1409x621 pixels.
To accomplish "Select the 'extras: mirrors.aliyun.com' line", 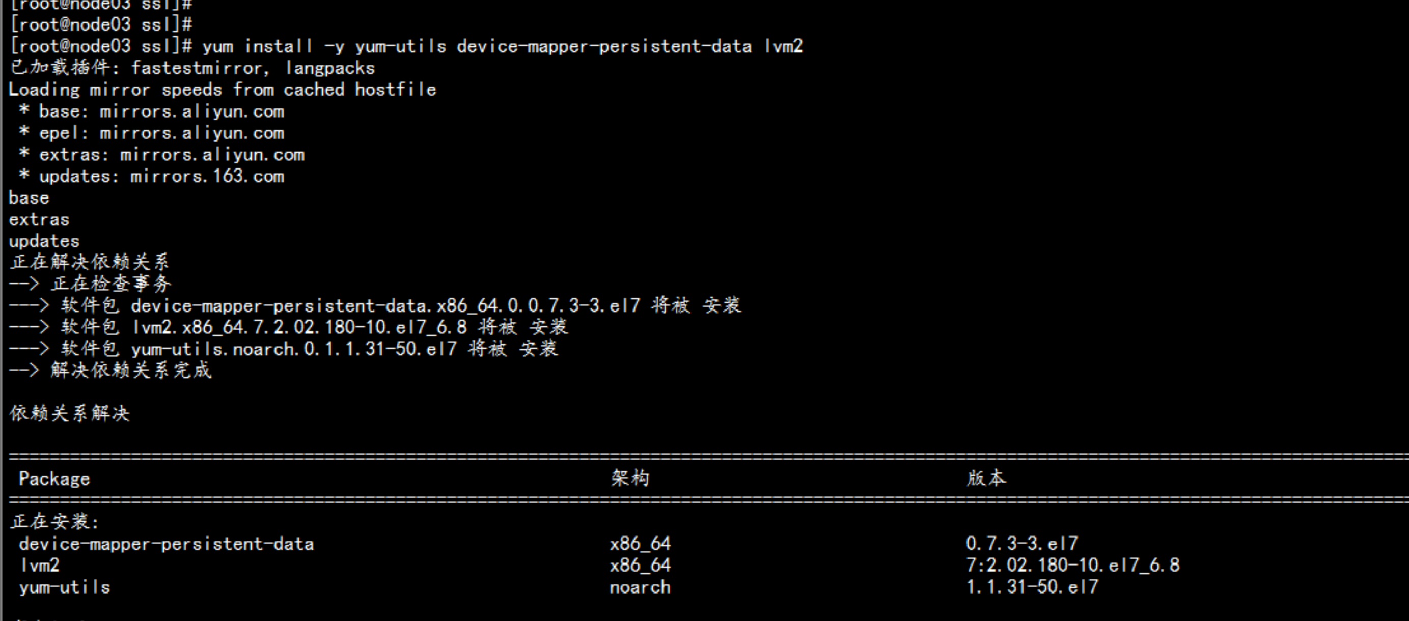I will [x=162, y=155].
